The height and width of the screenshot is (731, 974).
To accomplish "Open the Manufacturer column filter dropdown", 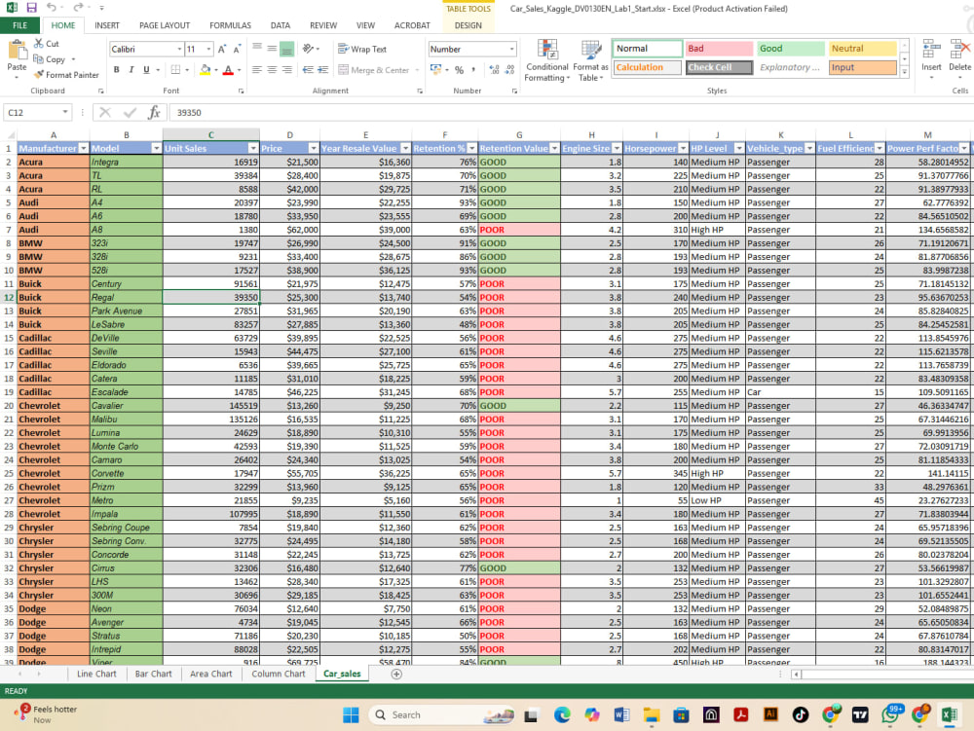I will [x=83, y=148].
